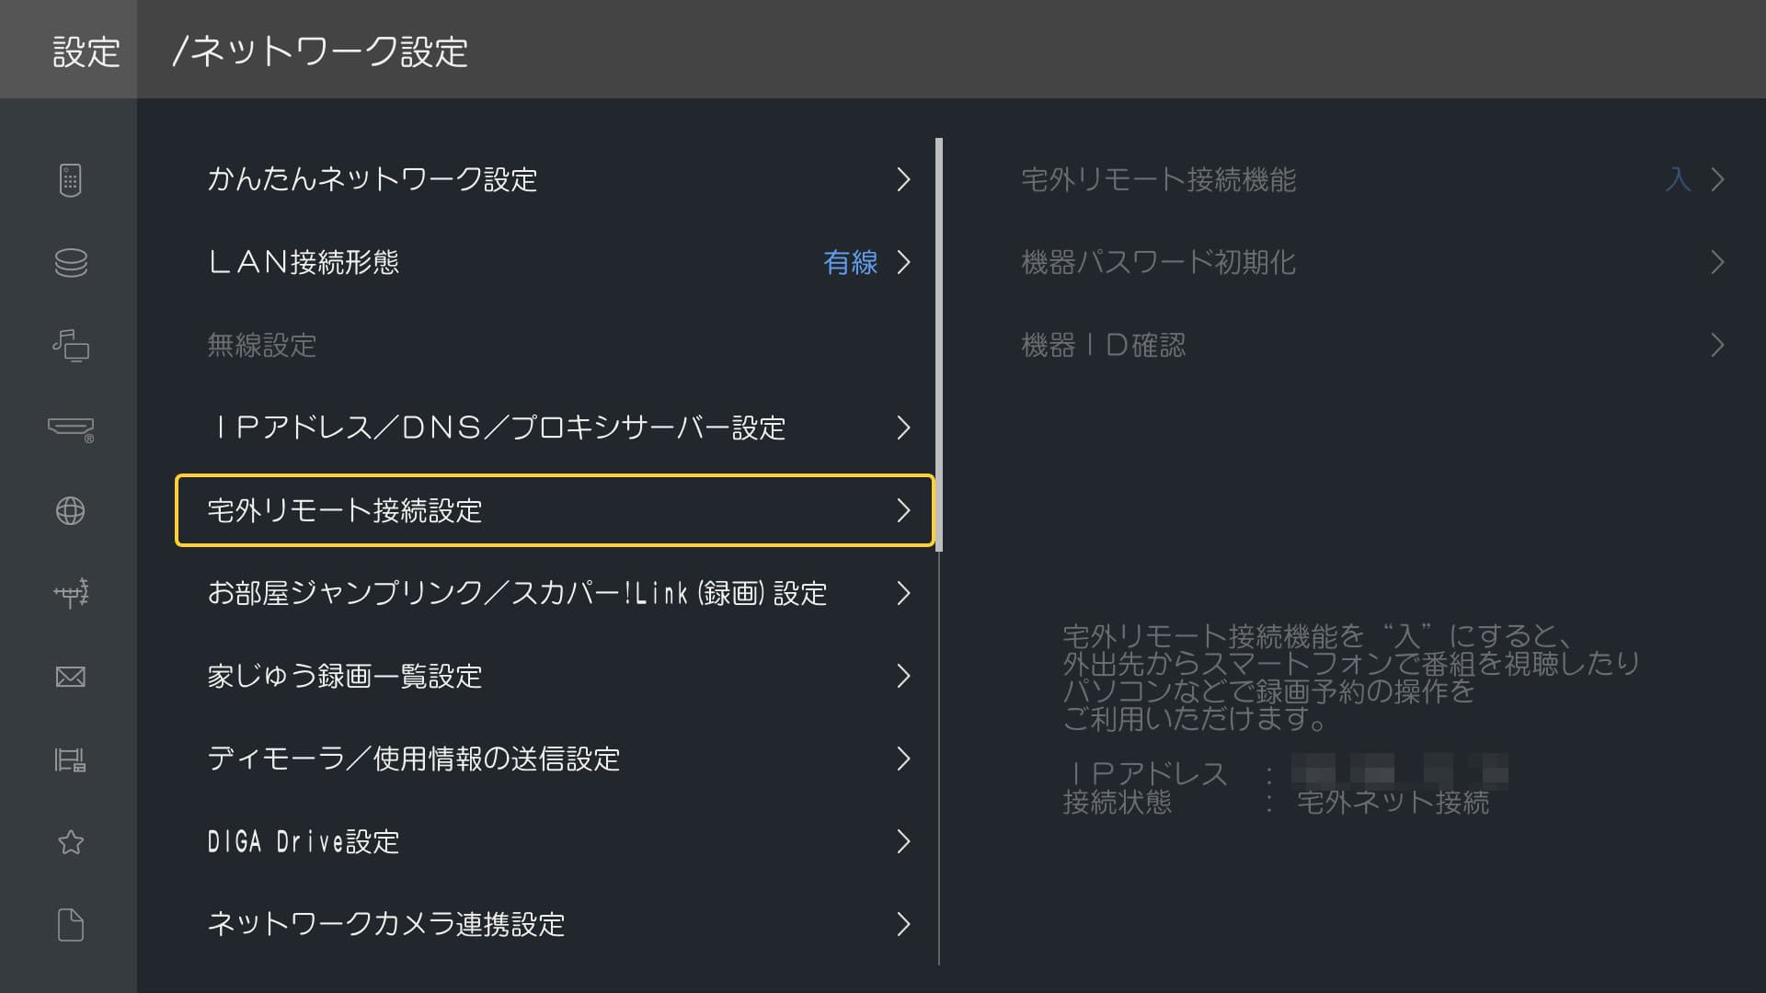Click the blank document sidebar icon
The width and height of the screenshot is (1766, 993).
[x=70, y=925]
